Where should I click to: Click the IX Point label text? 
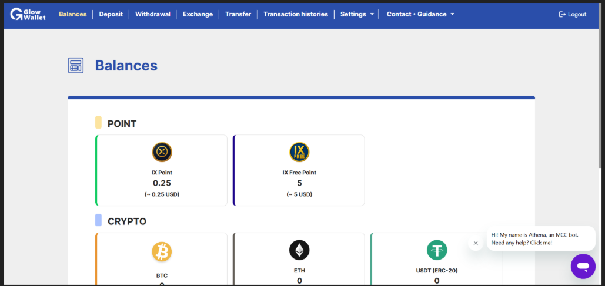pos(162,173)
